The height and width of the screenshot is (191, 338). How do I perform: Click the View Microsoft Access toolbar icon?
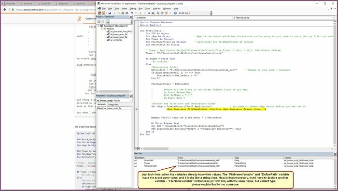point(99,13)
